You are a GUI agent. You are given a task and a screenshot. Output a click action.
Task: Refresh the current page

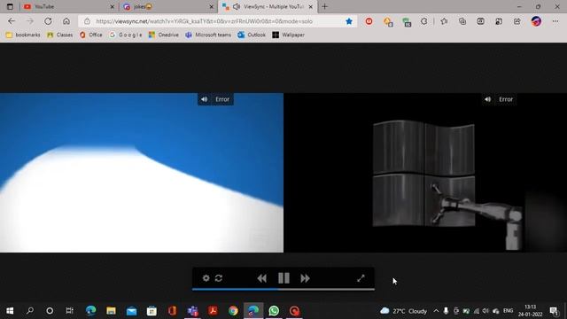(48, 21)
